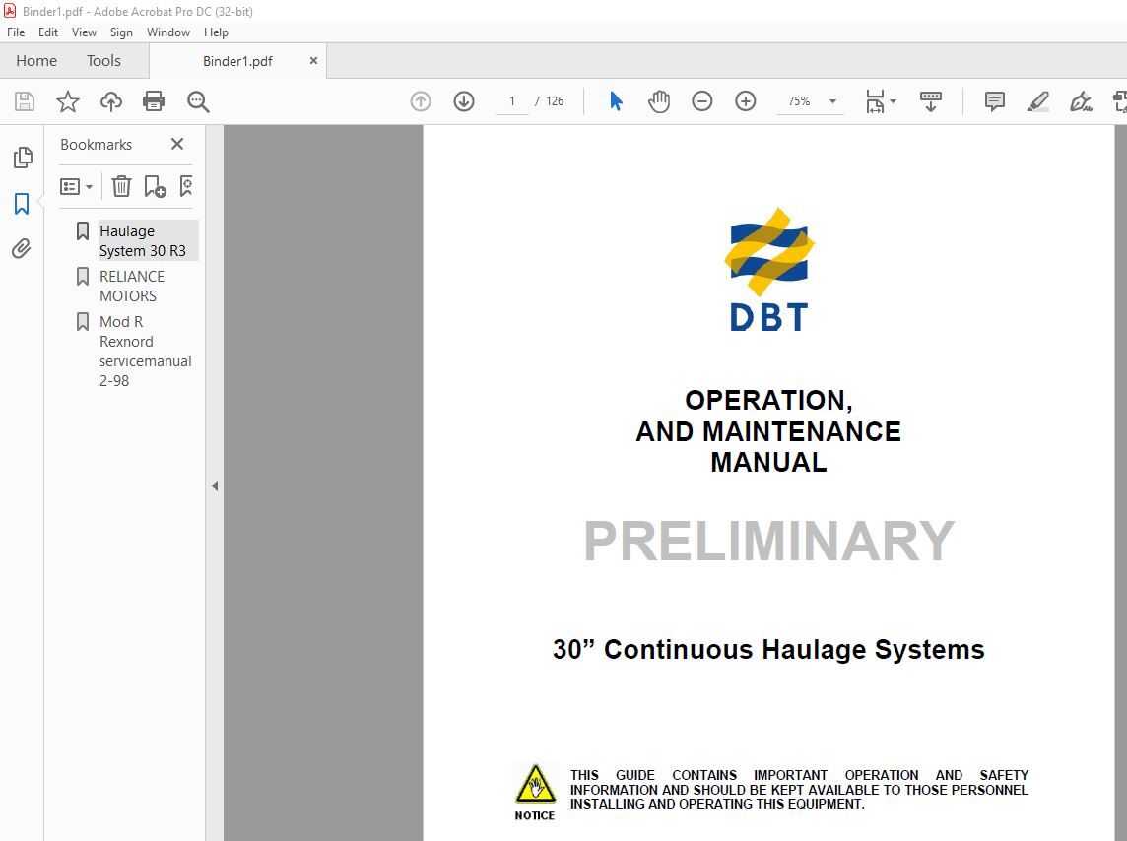This screenshot has width=1127, height=841.
Task: Add a new bookmark
Action: (x=155, y=187)
